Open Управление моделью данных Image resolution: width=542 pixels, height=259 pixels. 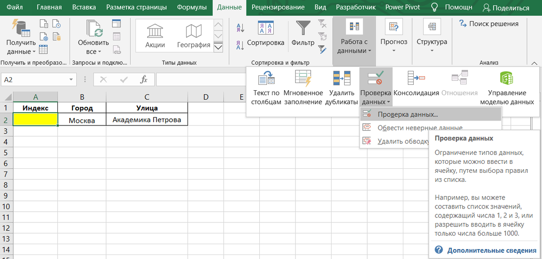(x=506, y=78)
